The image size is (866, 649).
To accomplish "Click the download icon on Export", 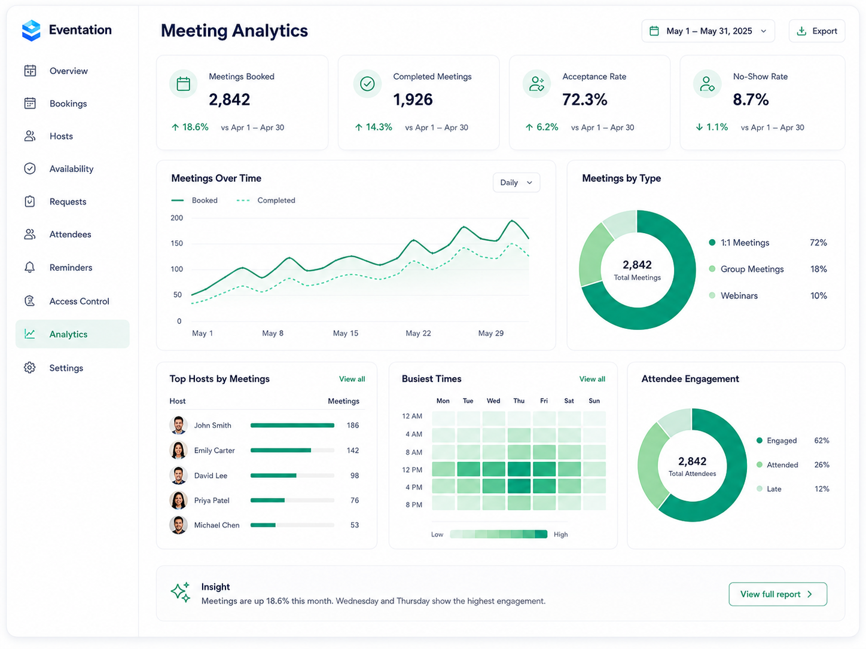I will click(802, 31).
